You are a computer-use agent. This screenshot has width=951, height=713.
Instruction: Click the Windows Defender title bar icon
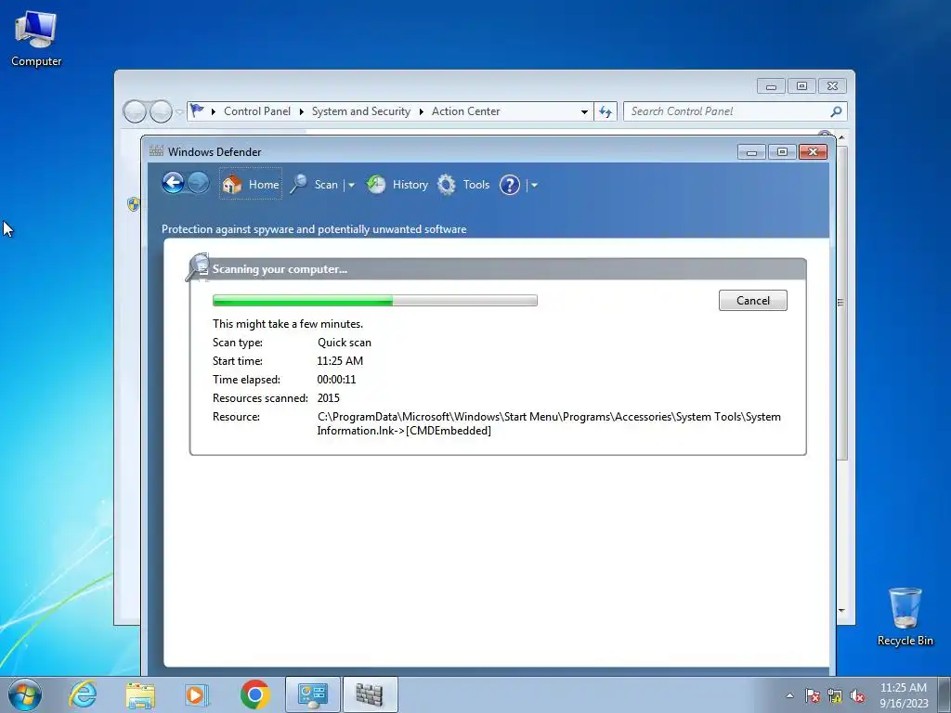[156, 151]
